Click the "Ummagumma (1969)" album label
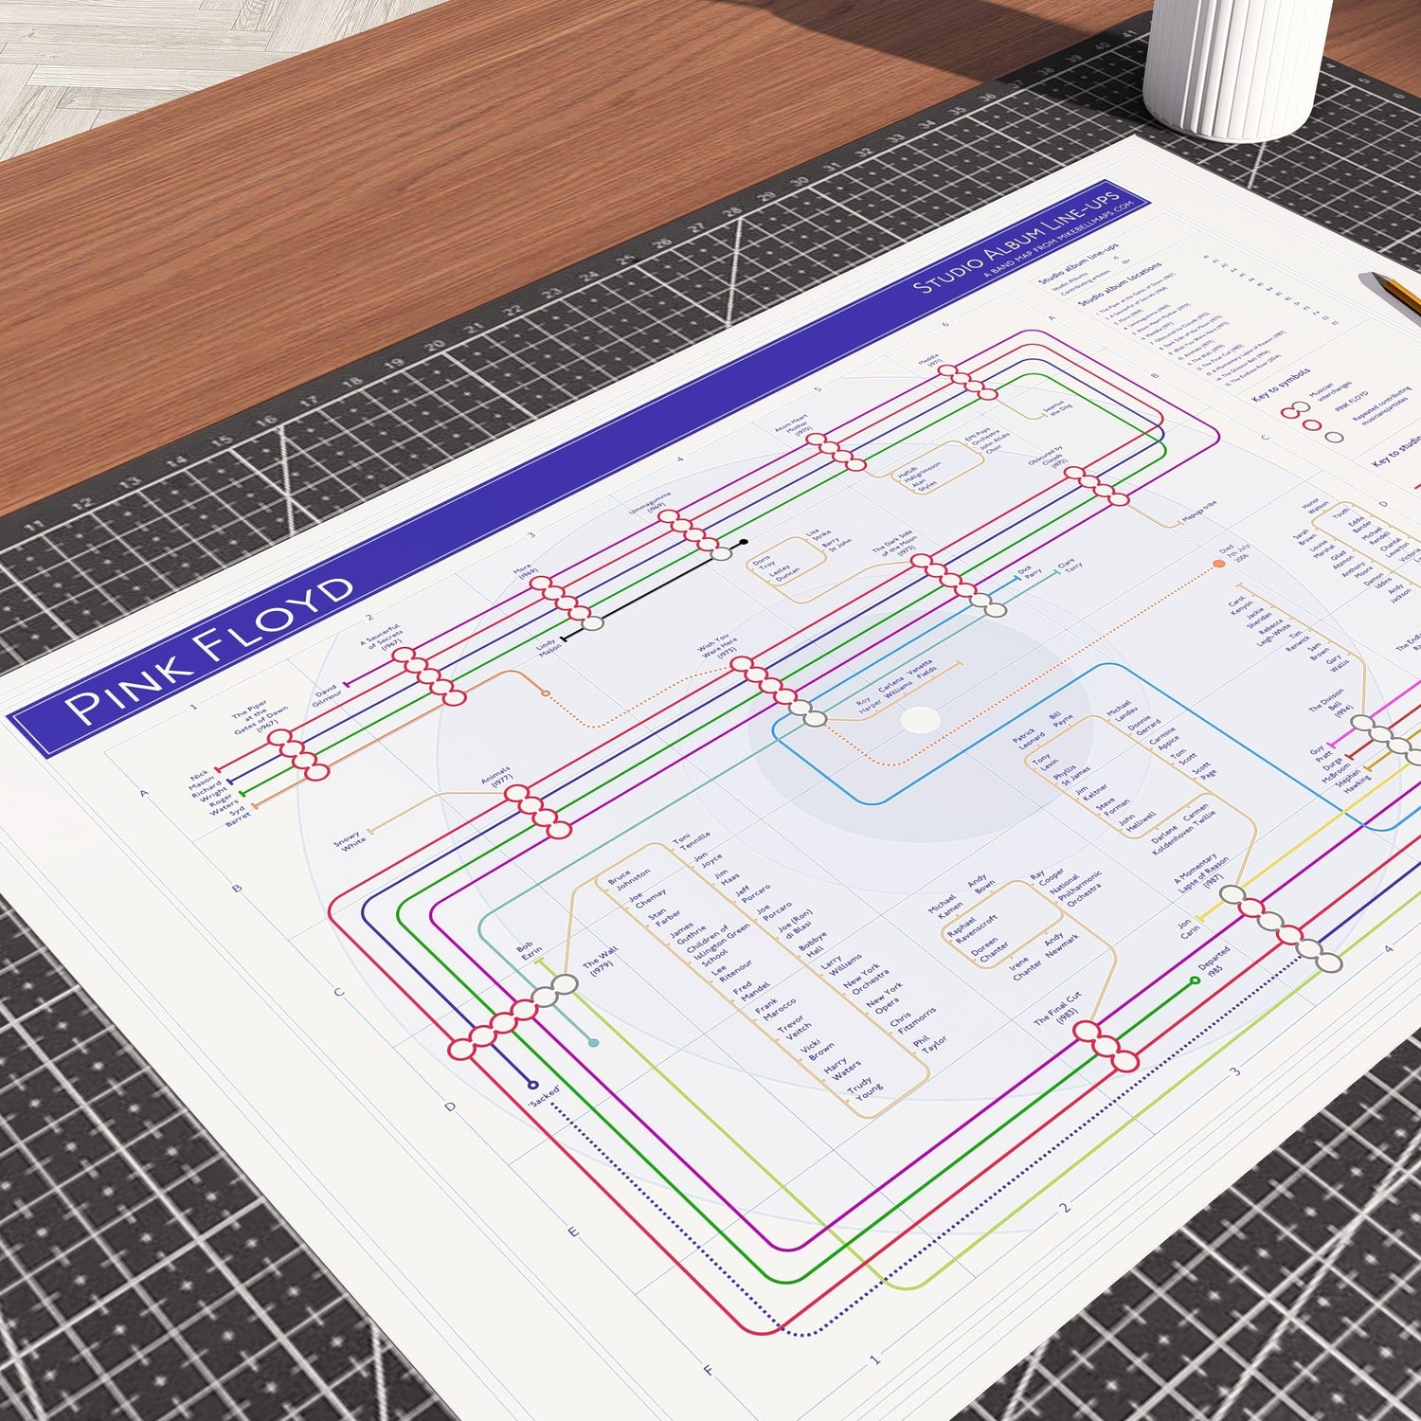Screen dimensions: 1421x1421 coord(651,503)
